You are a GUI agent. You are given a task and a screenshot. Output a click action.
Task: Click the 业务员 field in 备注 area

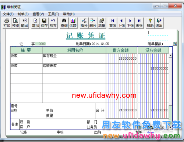point(92,127)
